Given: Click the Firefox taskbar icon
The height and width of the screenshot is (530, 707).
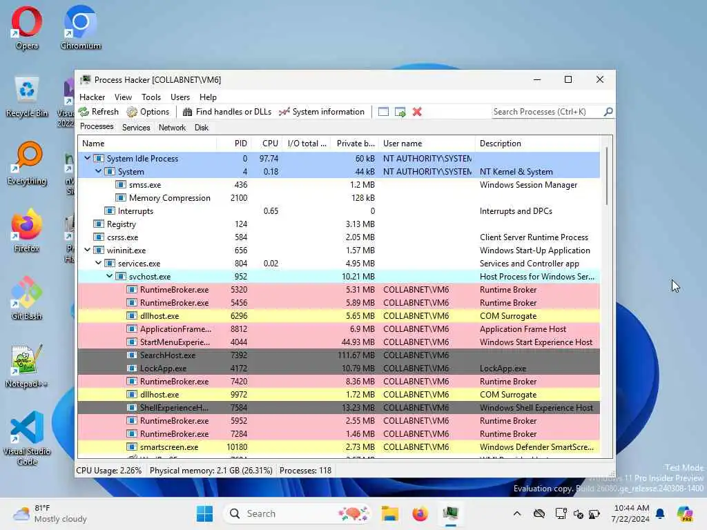Looking at the screenshot, I should (420, 513).
